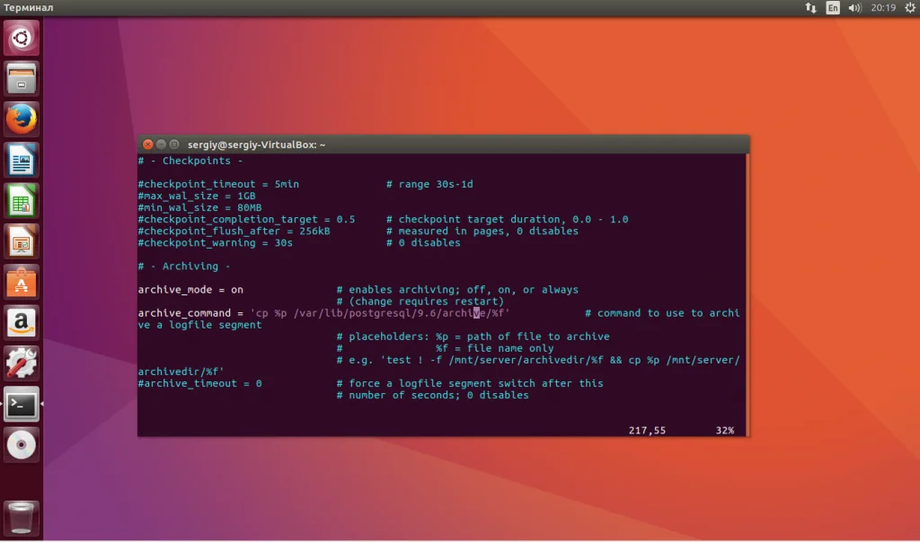Click the '32%' file position indicator

[725, 430]
